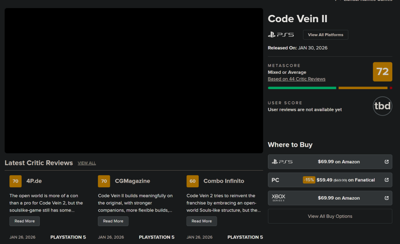The width and height of the screenshot is (400, 244).
Task: Click the -15% discount badge on PC offer
Action: 309,180
